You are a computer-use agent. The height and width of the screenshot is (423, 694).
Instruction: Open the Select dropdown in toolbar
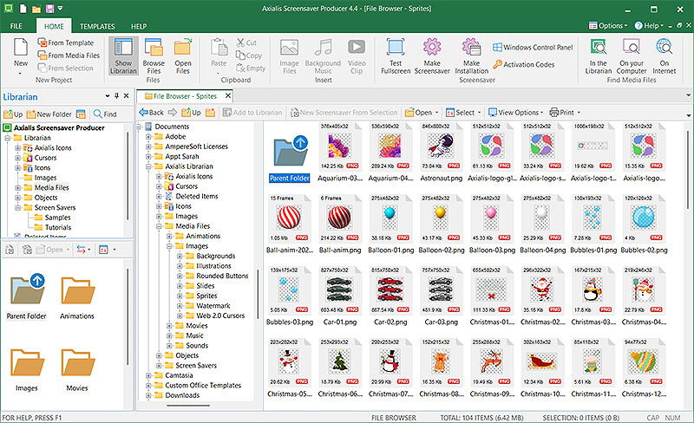point(465,113)
